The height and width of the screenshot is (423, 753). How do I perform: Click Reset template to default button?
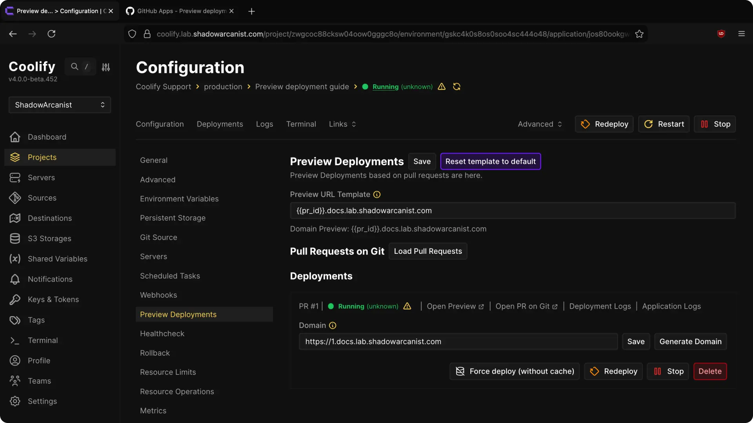tap(490, 161)
